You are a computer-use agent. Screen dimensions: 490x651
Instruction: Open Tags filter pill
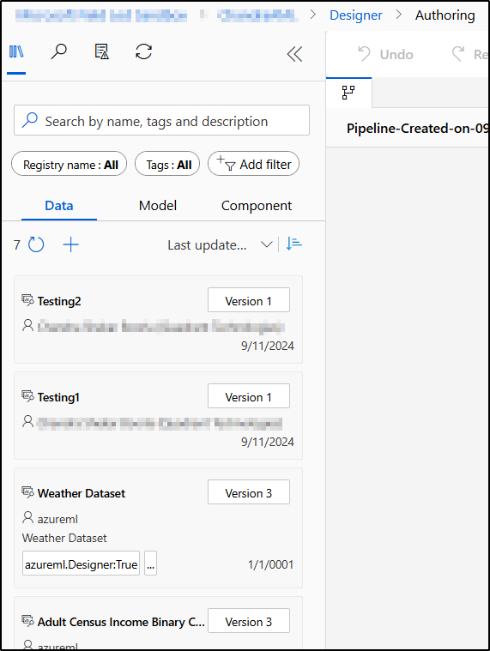pyautogui.click(x=167, y=164)
